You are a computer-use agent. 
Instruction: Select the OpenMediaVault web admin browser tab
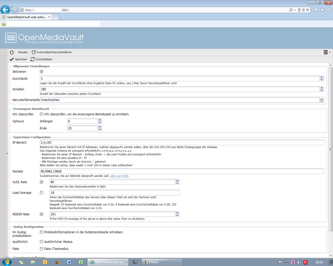pos(26,17)
